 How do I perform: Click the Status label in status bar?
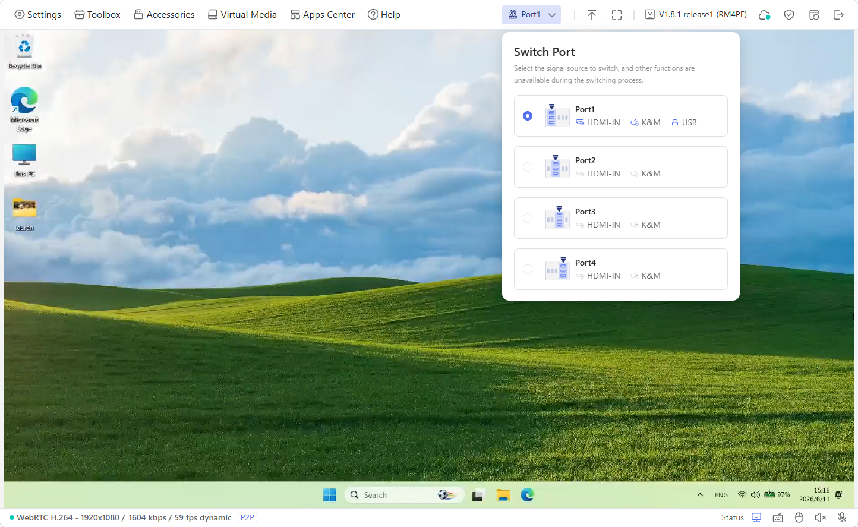pos(733,517)
